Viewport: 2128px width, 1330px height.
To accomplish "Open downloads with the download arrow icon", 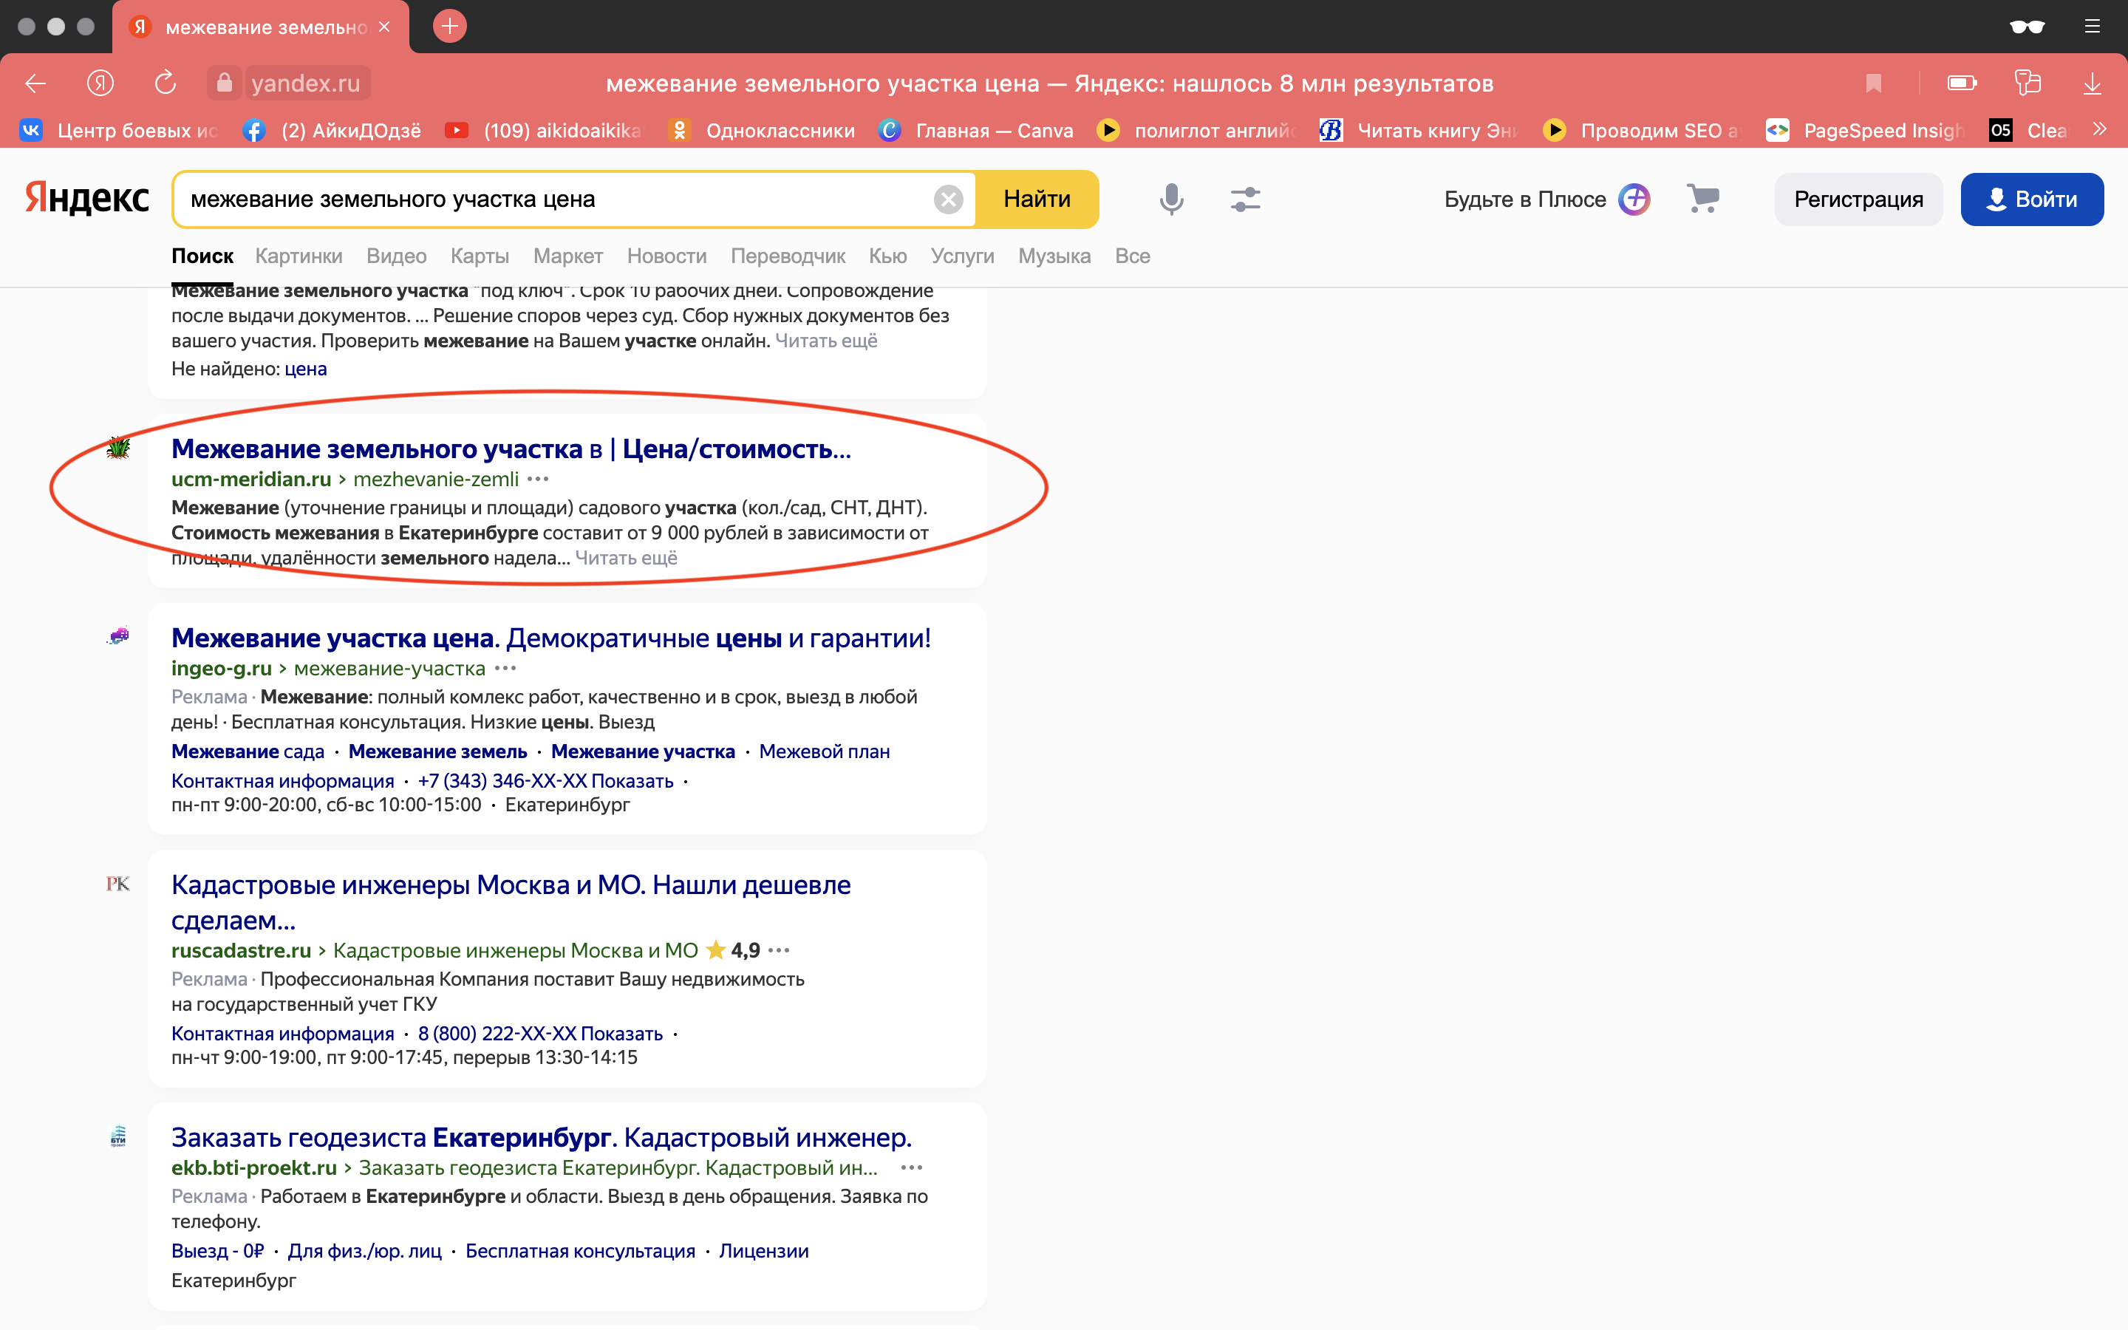I will pyautogui.click(x=2092, y=83).
